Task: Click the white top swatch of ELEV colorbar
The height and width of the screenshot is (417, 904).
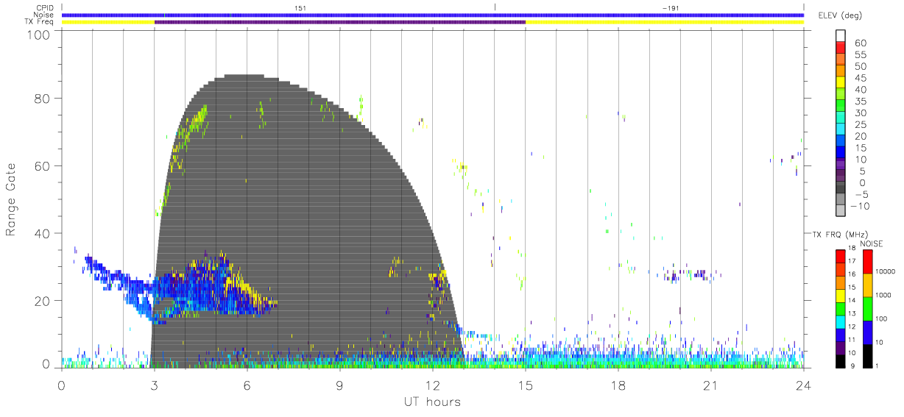Action: 841,35
